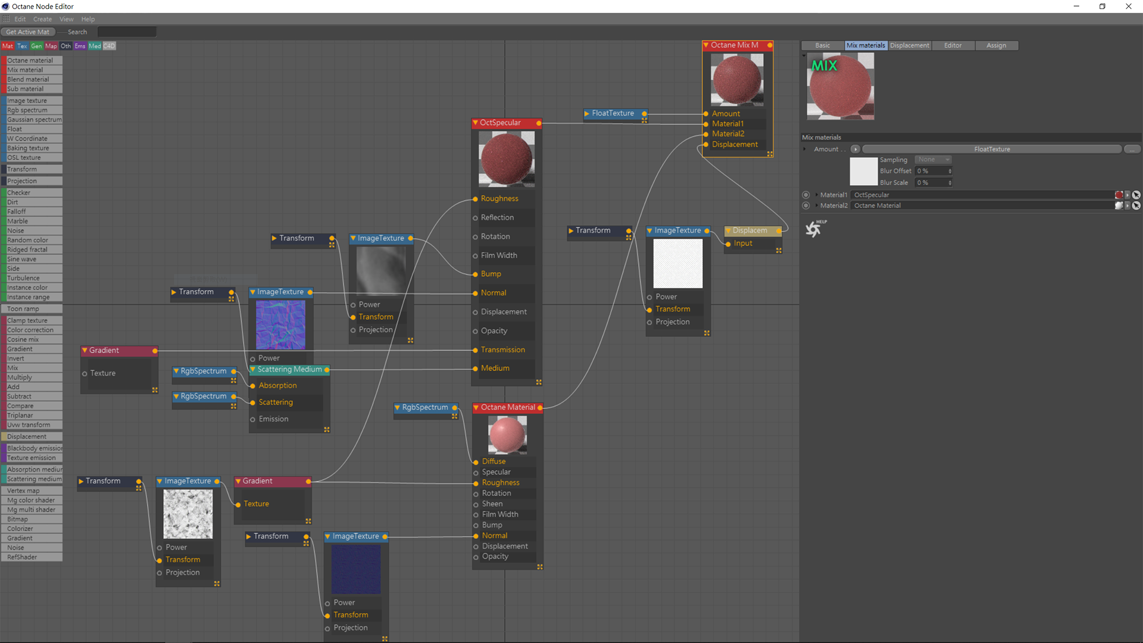
Task: Click the Scattering Medium node output port
Action: pos(327,370)
